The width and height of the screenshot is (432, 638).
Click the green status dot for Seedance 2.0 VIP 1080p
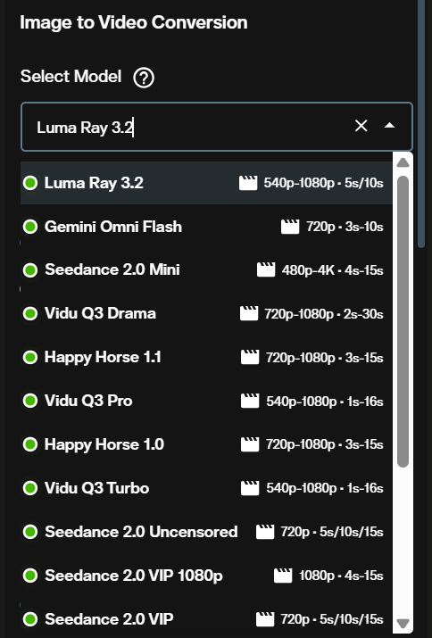pos(30,576)
